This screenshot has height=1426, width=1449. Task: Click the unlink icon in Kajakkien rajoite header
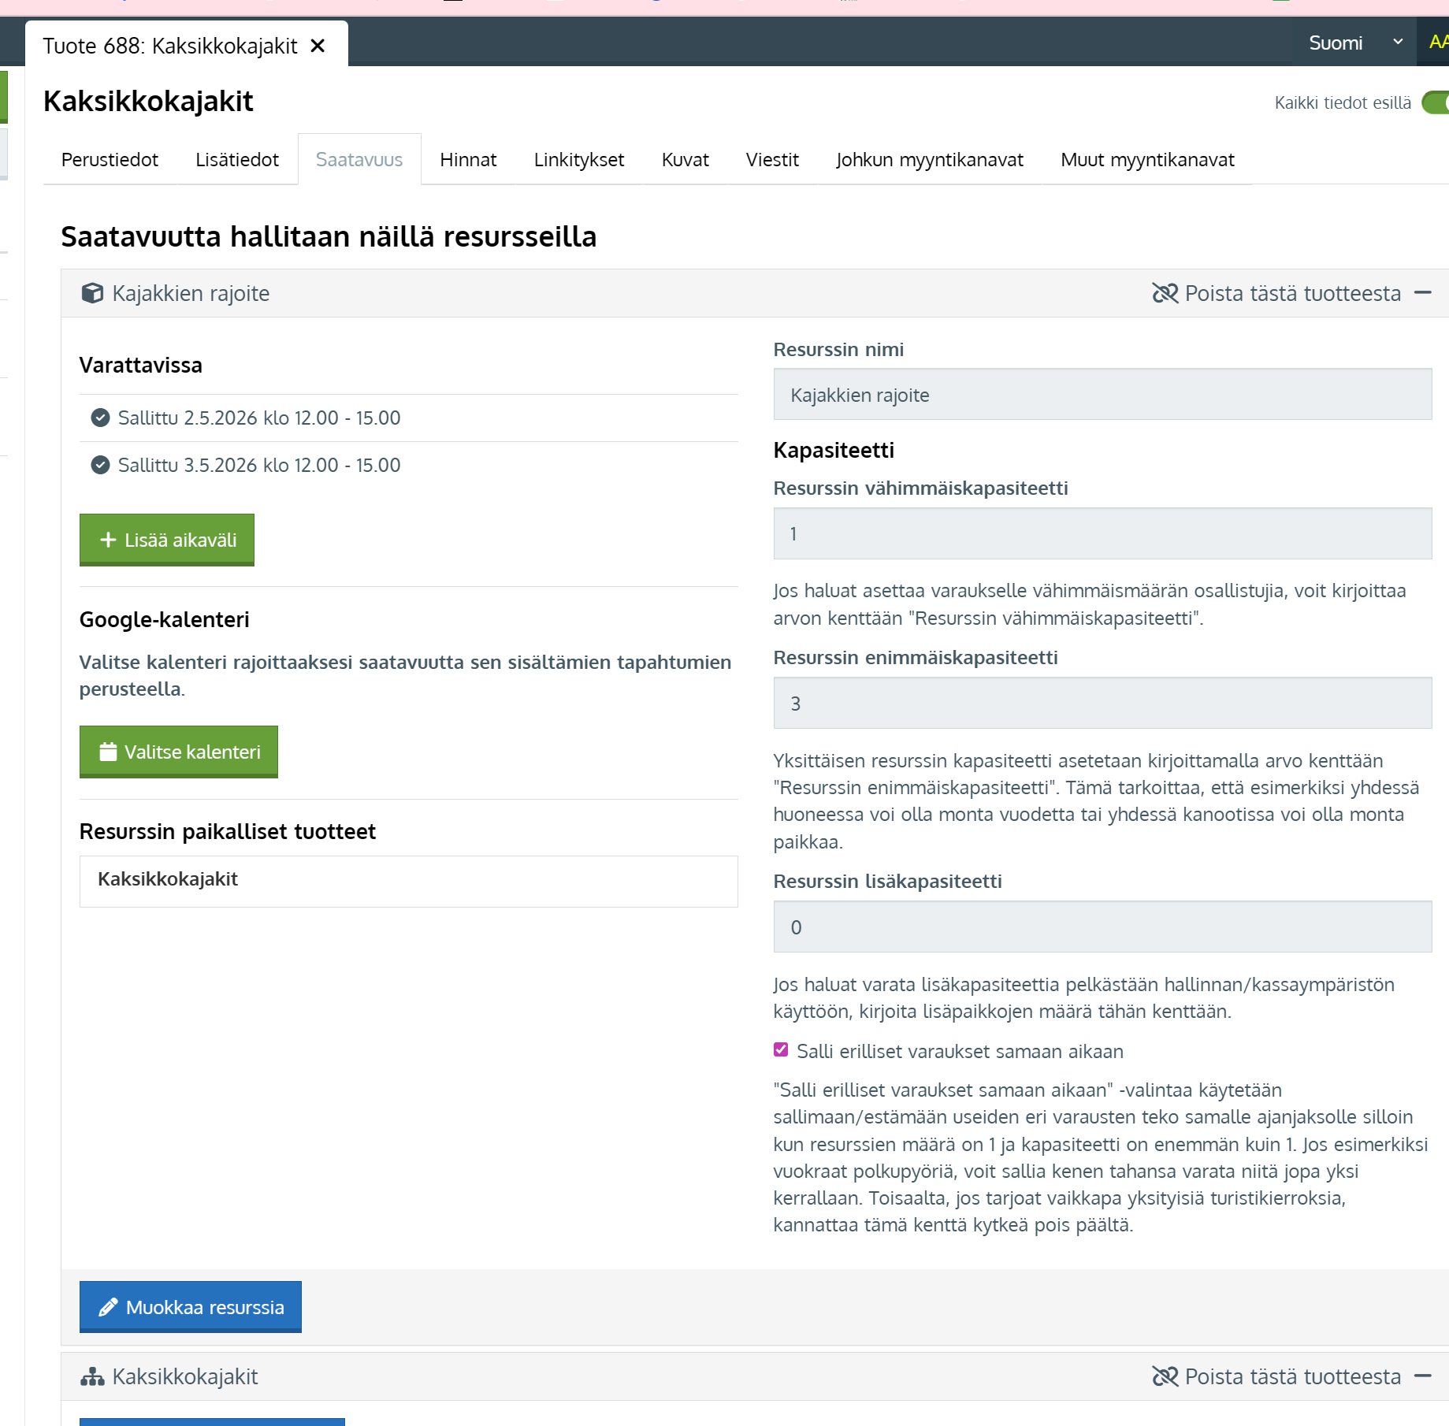pyautogui.click(x=1165, y=293)
